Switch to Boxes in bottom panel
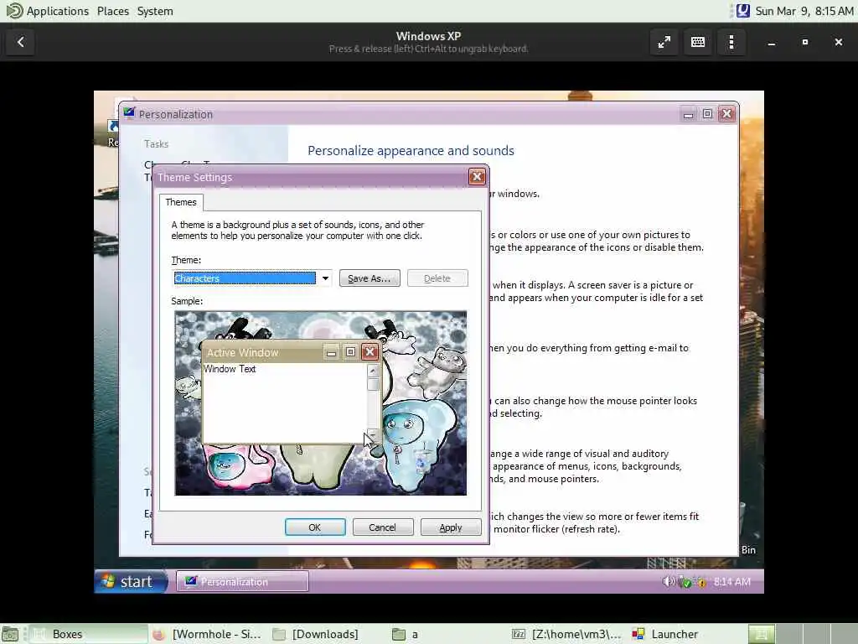The height and width of the screenshot is (644, 858). coord(87,634)
